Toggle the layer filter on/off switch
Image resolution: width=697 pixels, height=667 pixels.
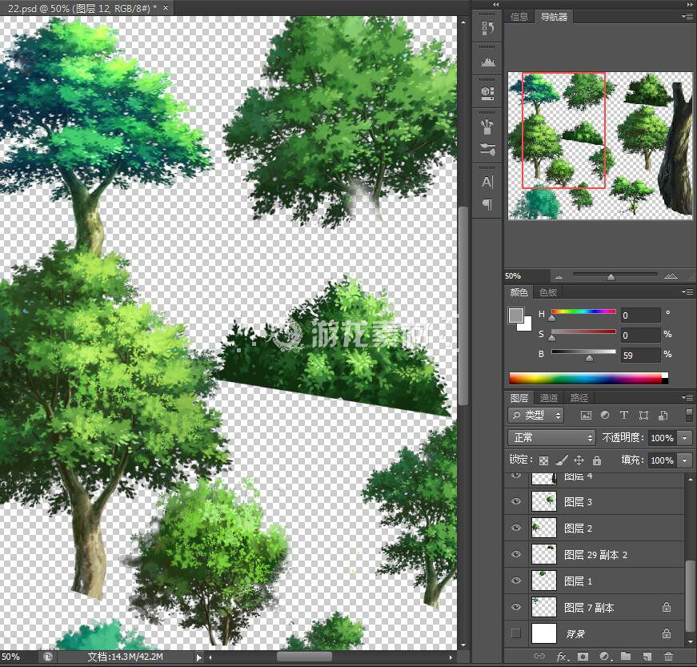tap(689, 416)
